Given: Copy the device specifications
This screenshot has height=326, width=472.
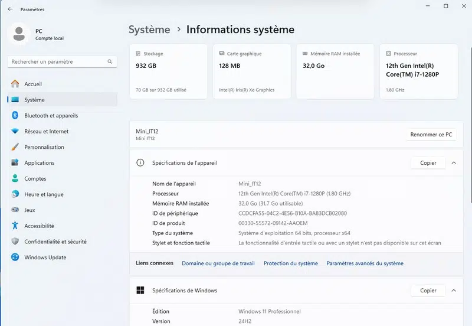Looking at the screenshot, I should point(428,163).
